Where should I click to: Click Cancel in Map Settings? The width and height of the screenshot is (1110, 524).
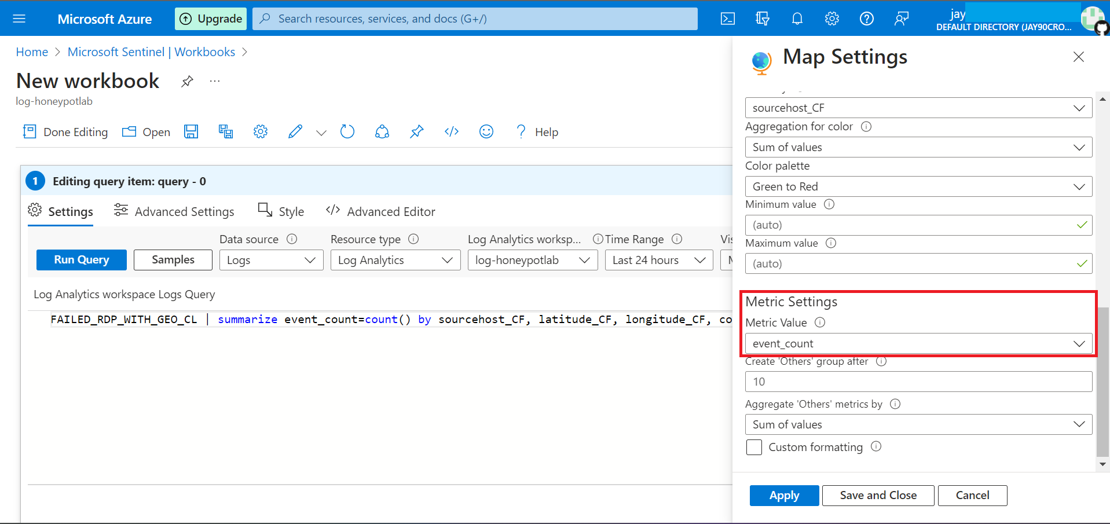pyautogui.click(x=972, y=496)
